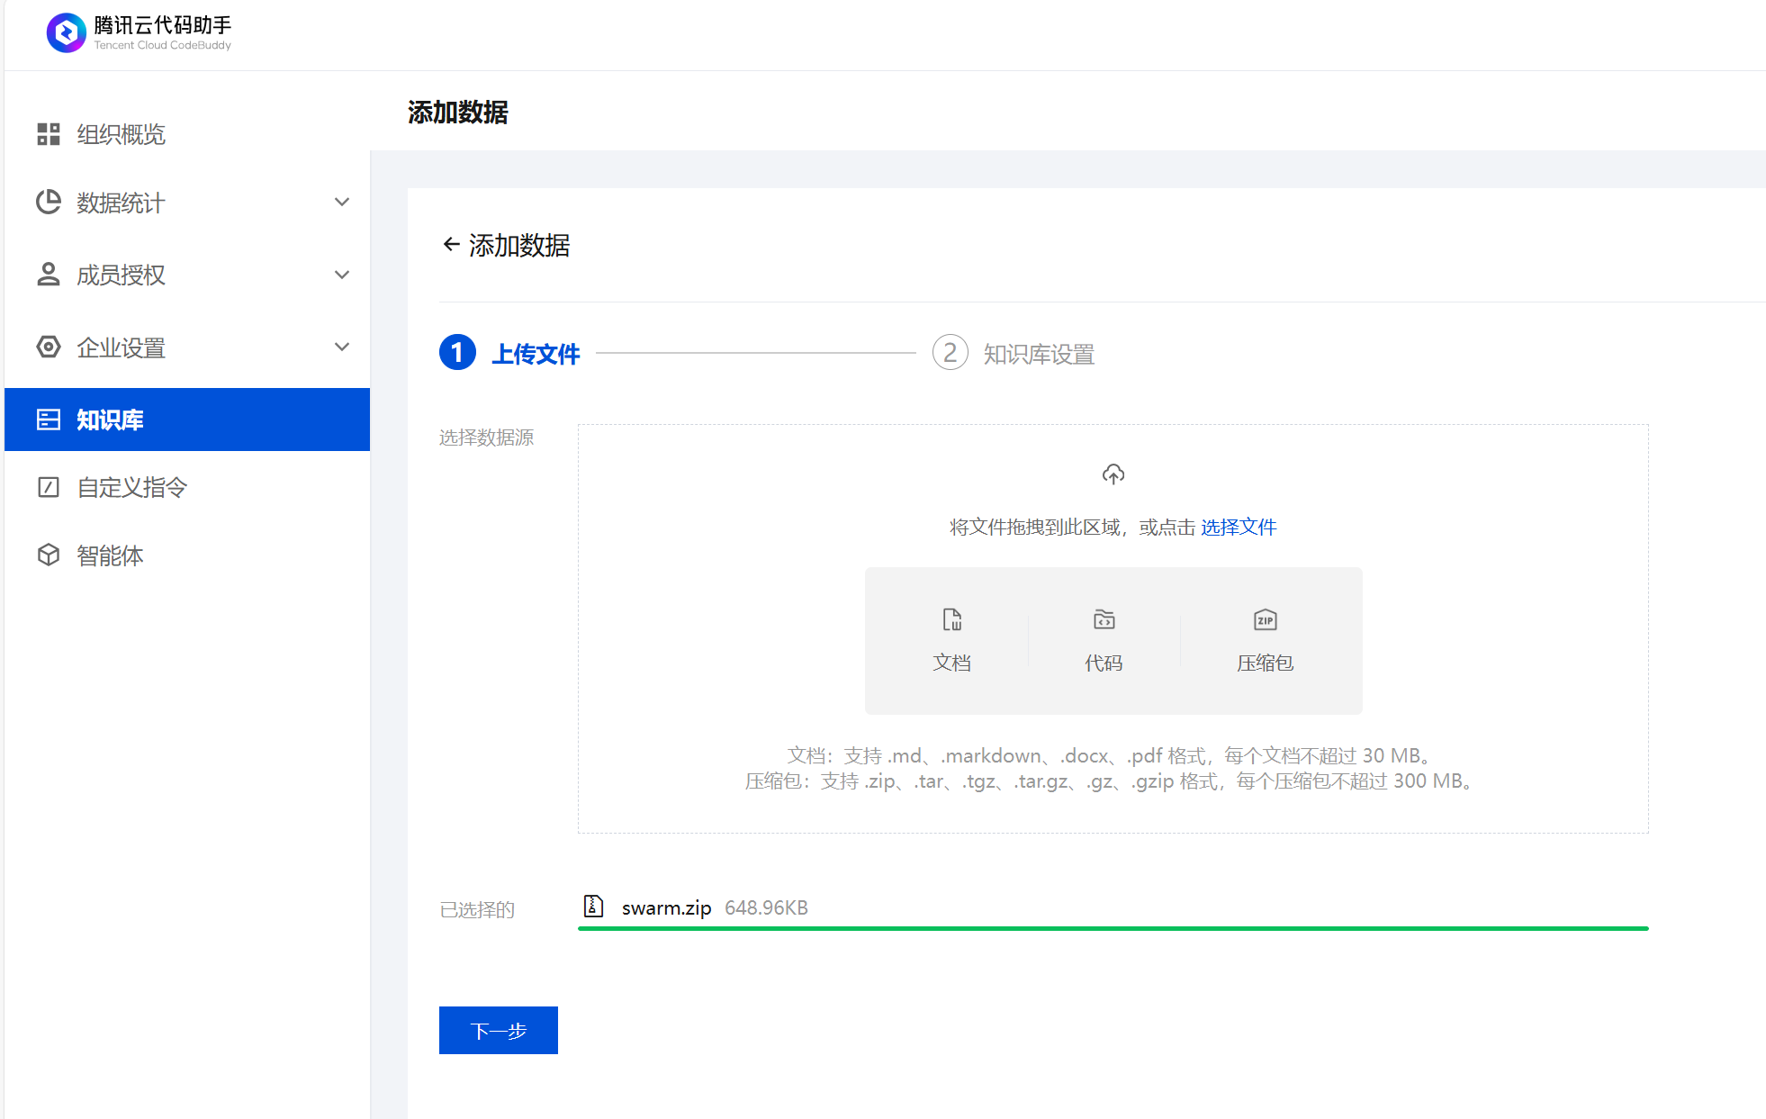Screen dimensions: 1766x1119
Task: Open the 组织概览 sidebar item
Action: [x=121, y=134]
